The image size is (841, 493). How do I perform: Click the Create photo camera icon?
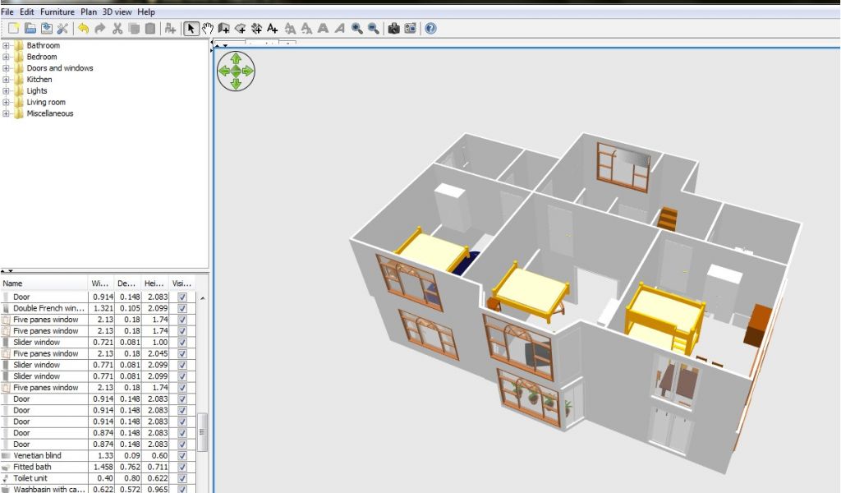pos(393,29)
